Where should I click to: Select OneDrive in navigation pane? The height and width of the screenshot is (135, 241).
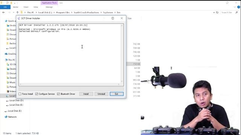12,54
